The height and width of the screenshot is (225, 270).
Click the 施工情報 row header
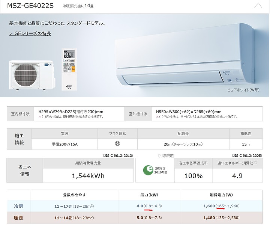[19, 139]
